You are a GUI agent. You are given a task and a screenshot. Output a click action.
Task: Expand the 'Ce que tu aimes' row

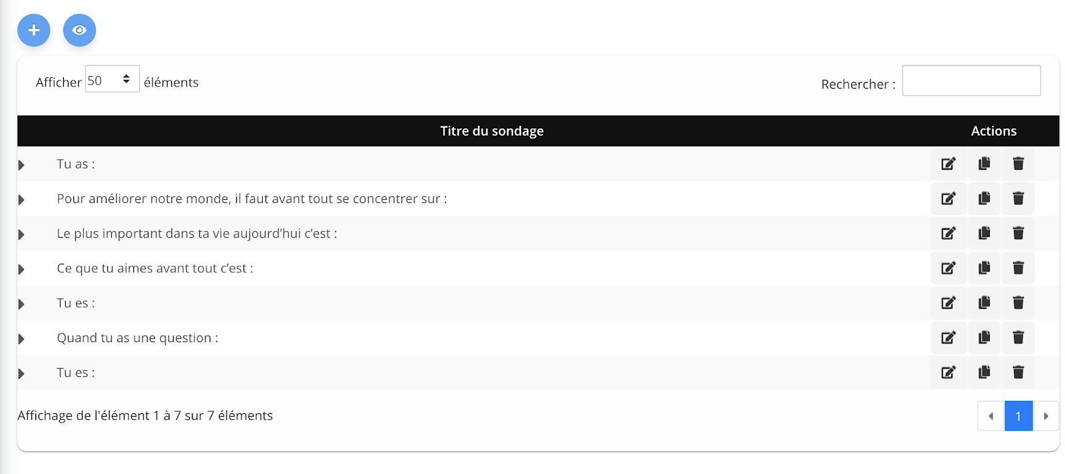(x=21, y=270)
